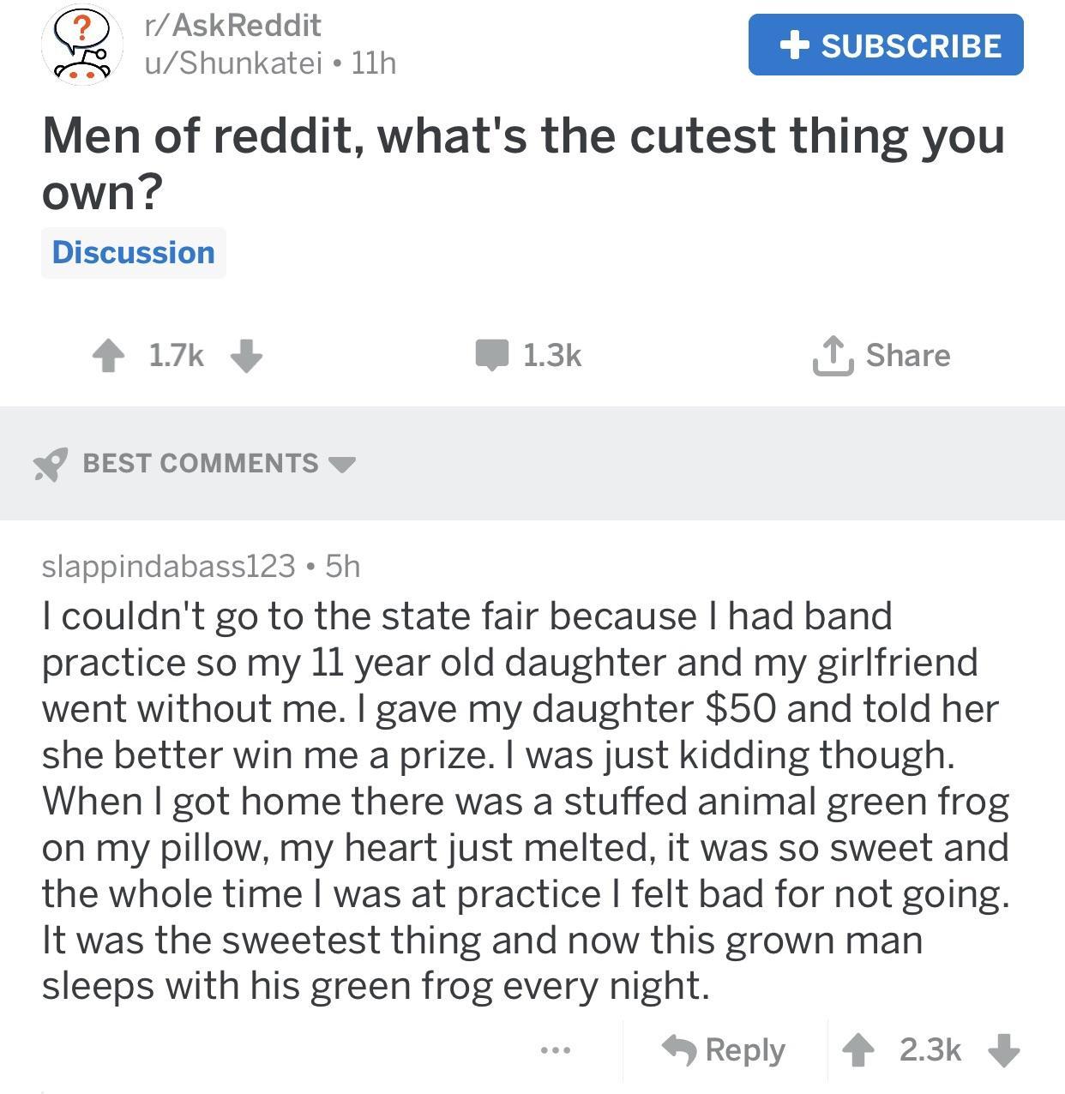The height and width of the screenshot is (1094, 1065).
Task: Open the r/AskReddit subreddit link
Action: (x=232, y=25)
